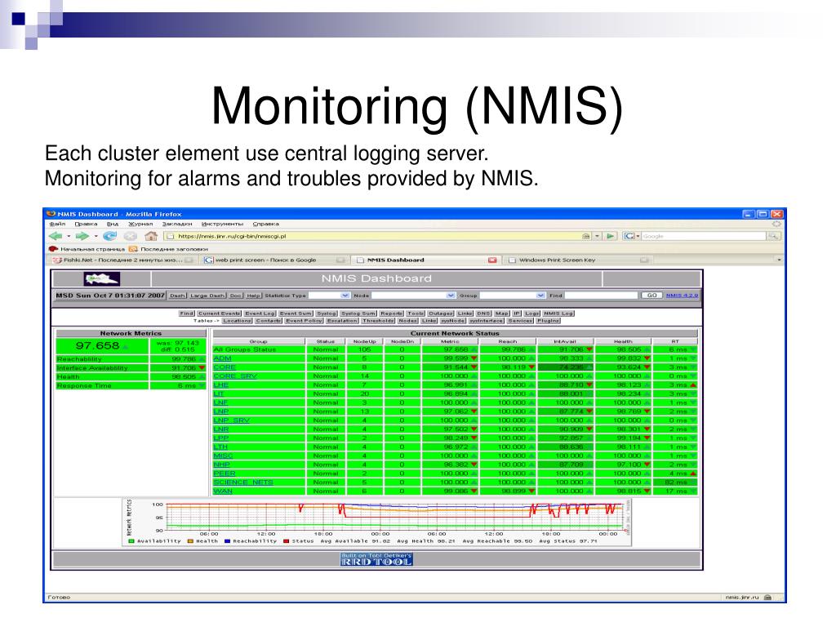
Task: Click the Google search magnifier icon
Action: click(773, 236)
